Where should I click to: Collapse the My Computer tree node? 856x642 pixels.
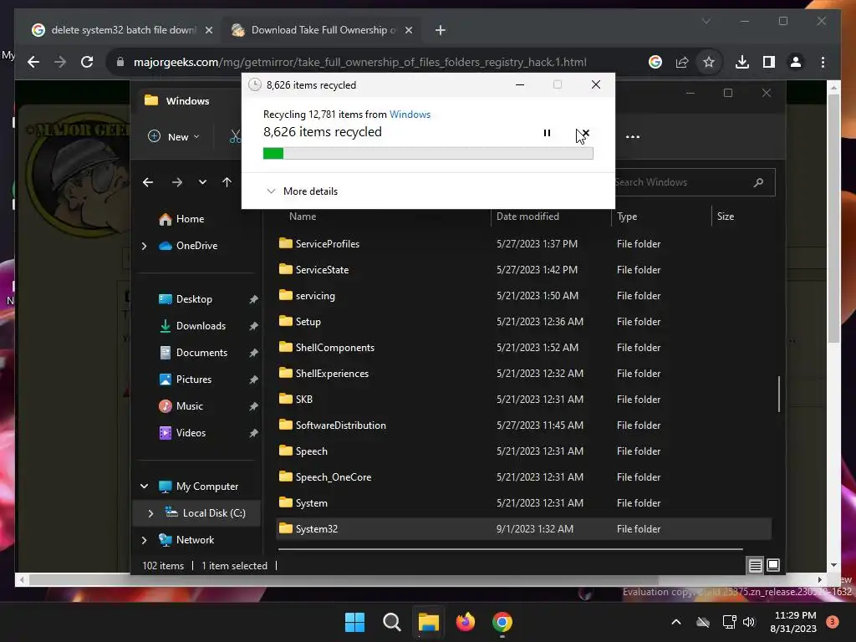(x=144, y=486)
